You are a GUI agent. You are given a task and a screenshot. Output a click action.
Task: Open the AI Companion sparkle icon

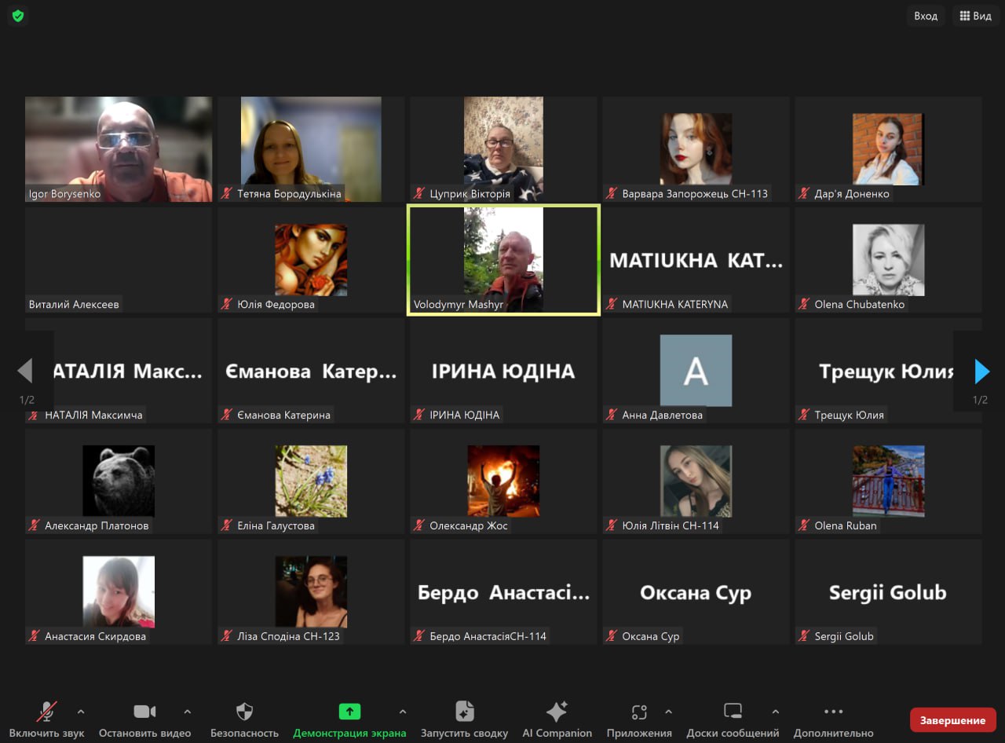(x=557, y=712)
